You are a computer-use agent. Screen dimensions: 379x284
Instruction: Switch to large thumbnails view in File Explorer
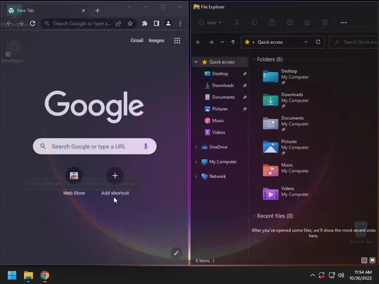372,260
